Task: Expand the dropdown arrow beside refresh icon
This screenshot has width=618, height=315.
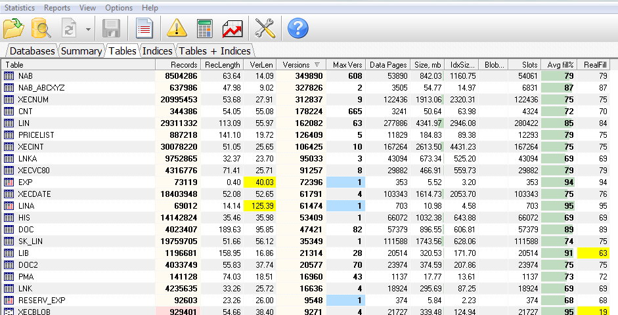Action: pyautogui.click(x=88, y=29)
